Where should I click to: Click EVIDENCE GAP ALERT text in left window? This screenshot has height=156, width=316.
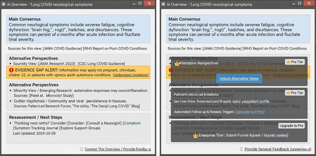[x=36, y=70]
